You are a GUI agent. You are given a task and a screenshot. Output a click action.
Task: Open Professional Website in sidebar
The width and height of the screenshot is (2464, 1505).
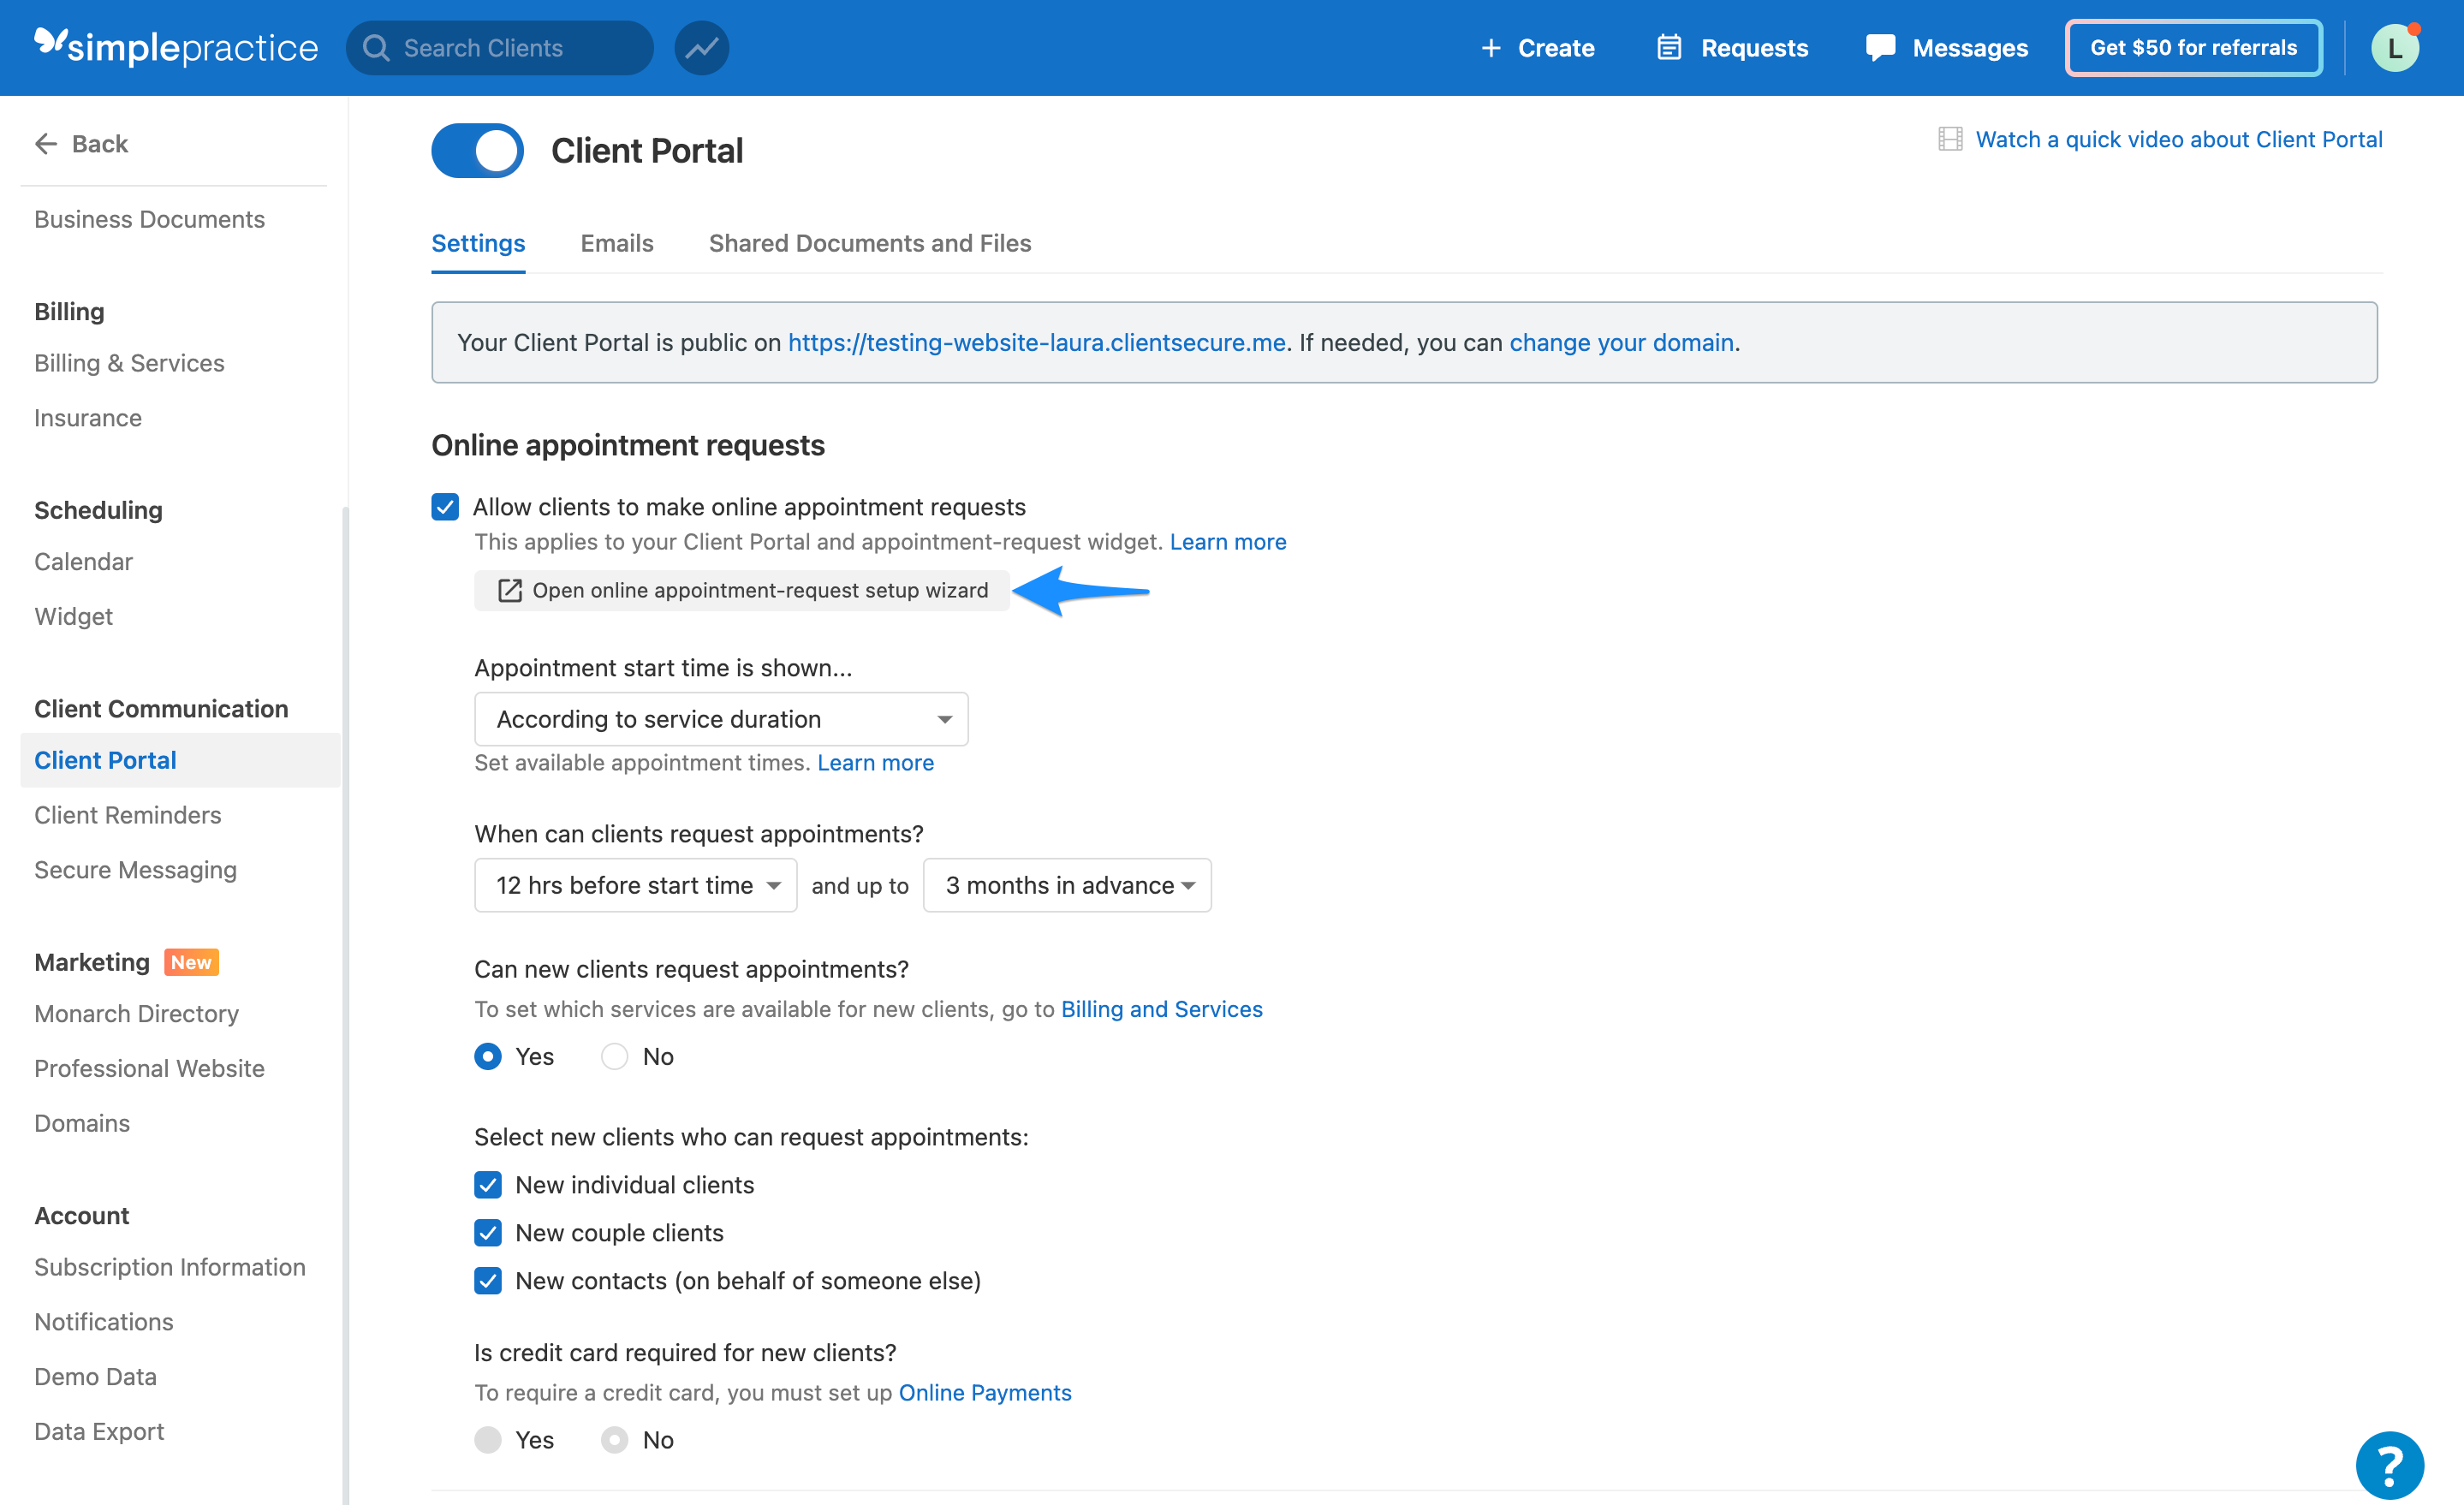(149, 1068)
